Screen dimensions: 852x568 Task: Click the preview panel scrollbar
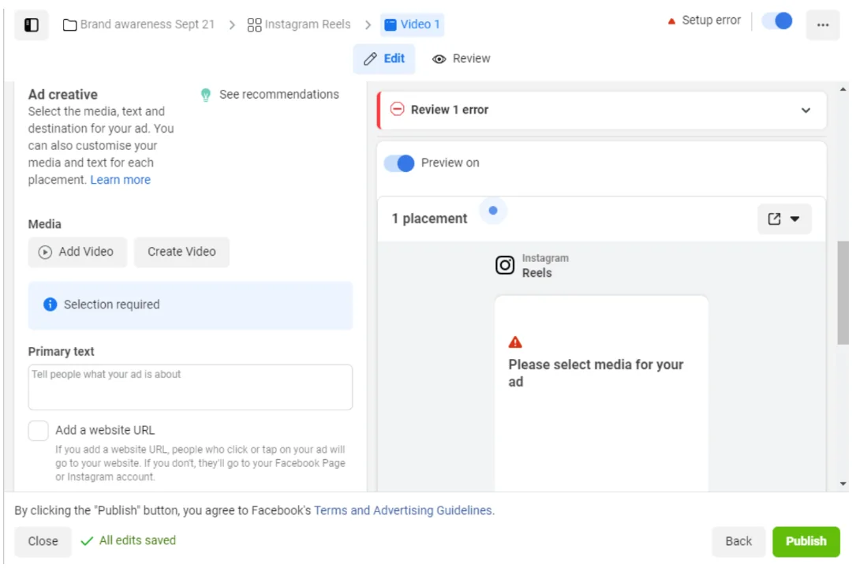point(843,293)
